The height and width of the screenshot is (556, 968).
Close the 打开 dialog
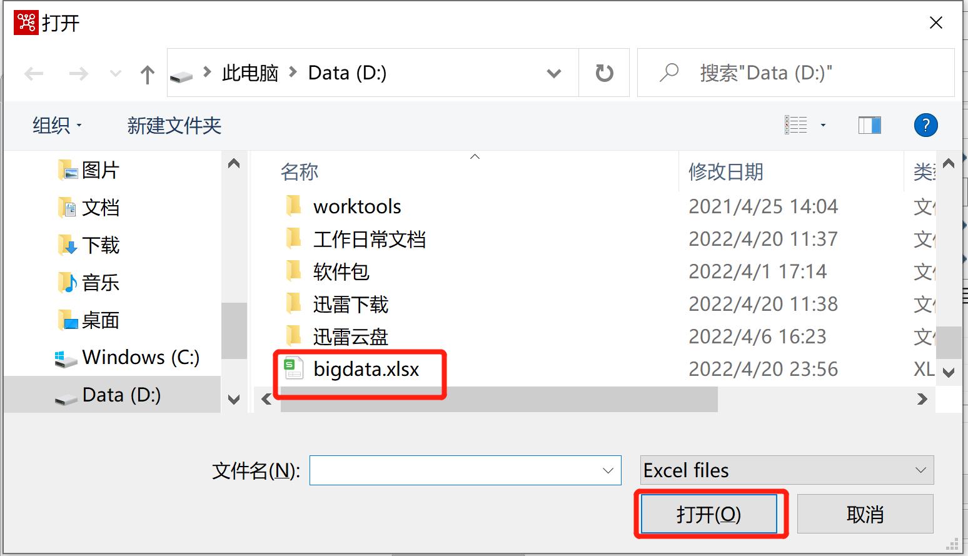point(936,23)
